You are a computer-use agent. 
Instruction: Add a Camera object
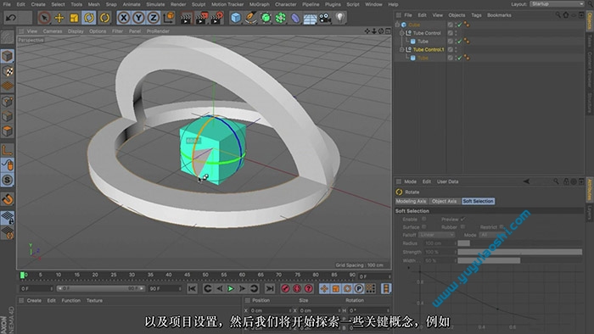(x=325, y=18)
